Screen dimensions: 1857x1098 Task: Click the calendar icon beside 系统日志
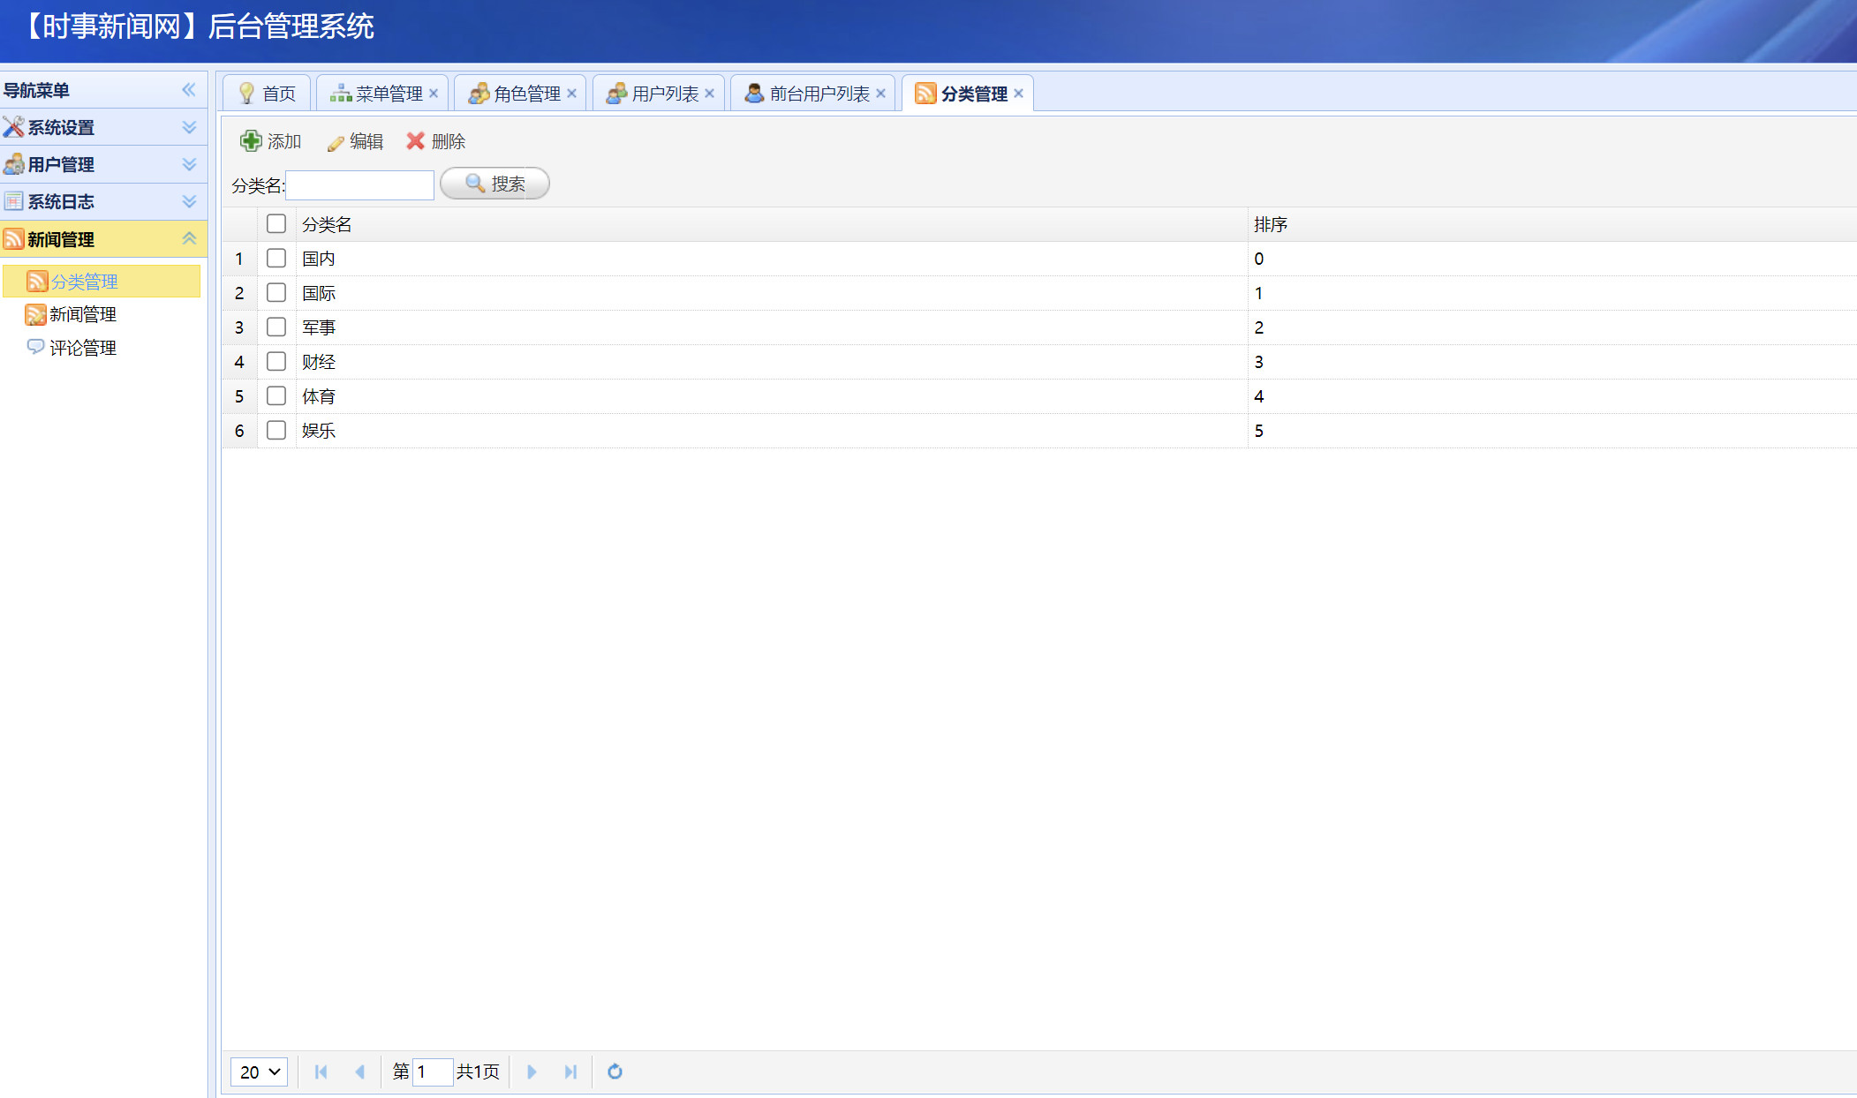click(x=13, y=201)
